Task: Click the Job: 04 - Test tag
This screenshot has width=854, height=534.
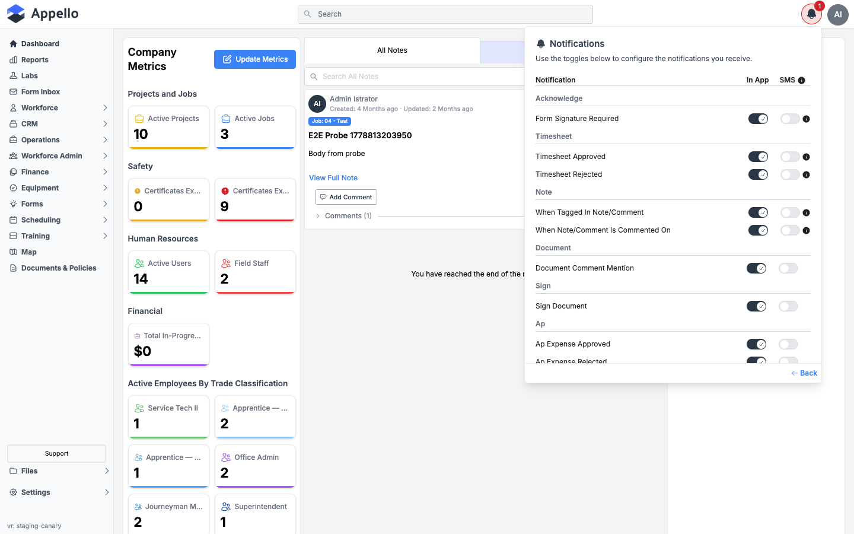Action: [330, 121]
